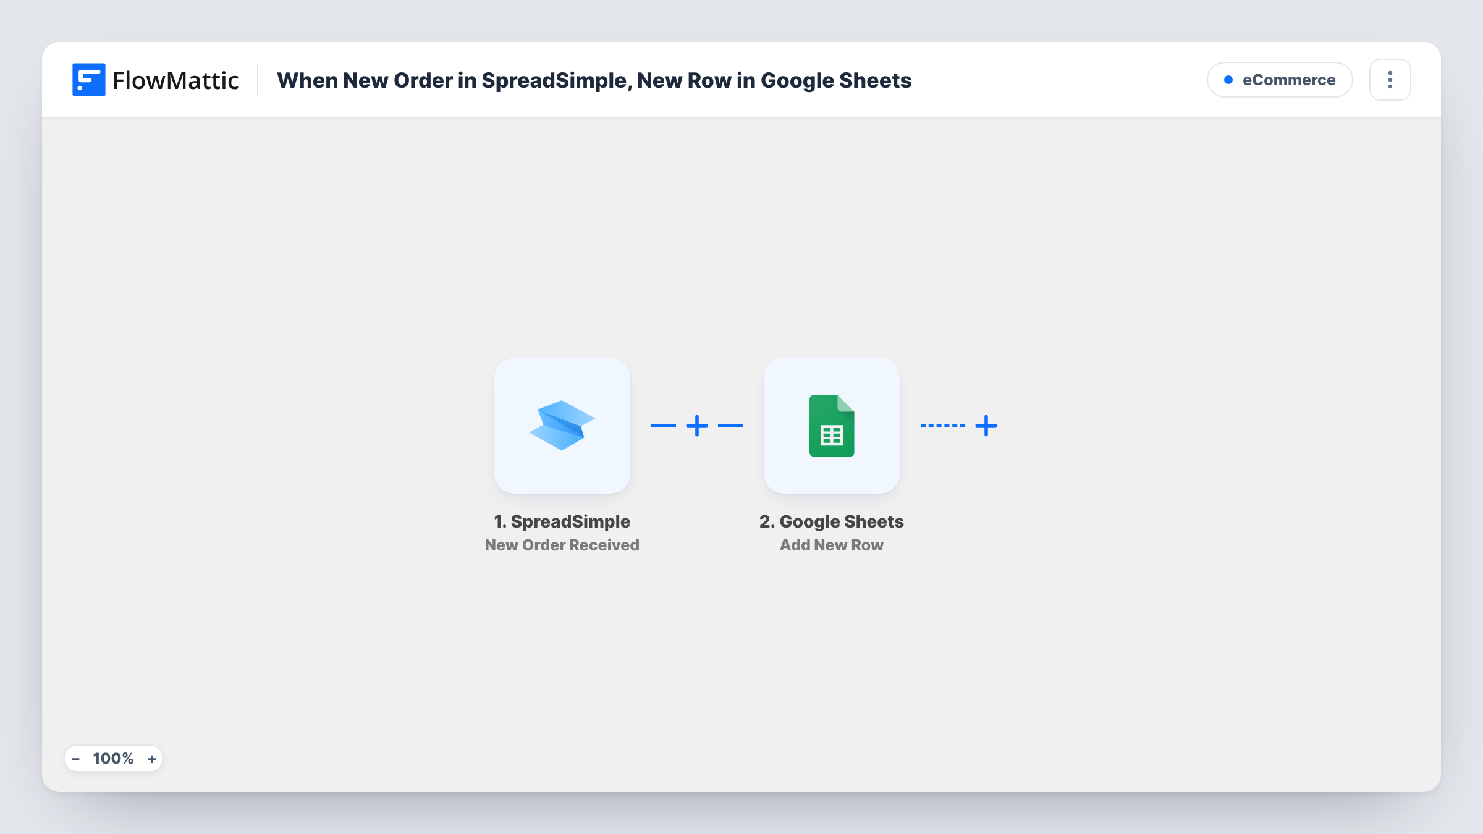The height and width of the screenshot is (834, 1483).
Task: Zoom out with the minus button
Action: pyautogui.click(x=76, y=759)
